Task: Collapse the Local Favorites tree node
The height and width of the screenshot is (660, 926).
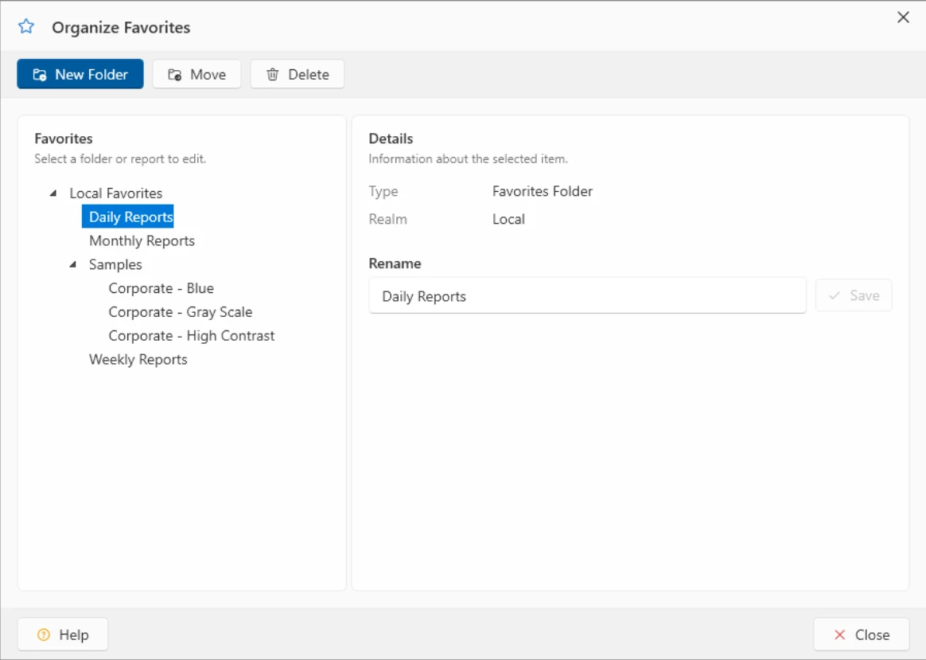Action: [53, 193]
